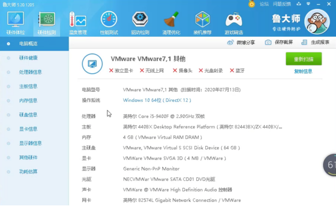Click the 微博分享 Weibo icon

coord(230,42)
